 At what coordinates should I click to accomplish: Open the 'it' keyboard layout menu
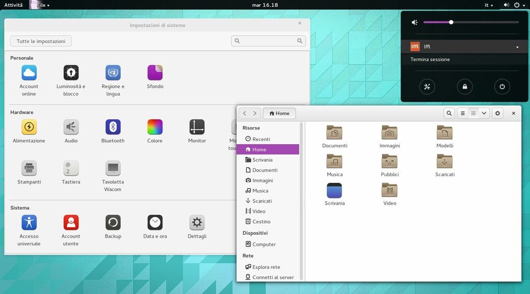point(489,5)
